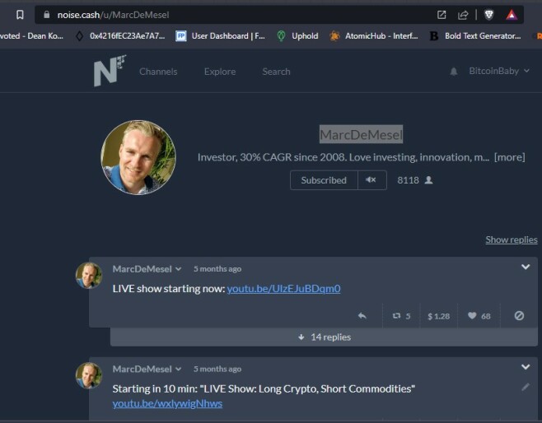Image resolution: width=542 pixels, height=423 pixels.
Task: Open youtu.be/wxlywigNhws link
Action: point(167,403)
